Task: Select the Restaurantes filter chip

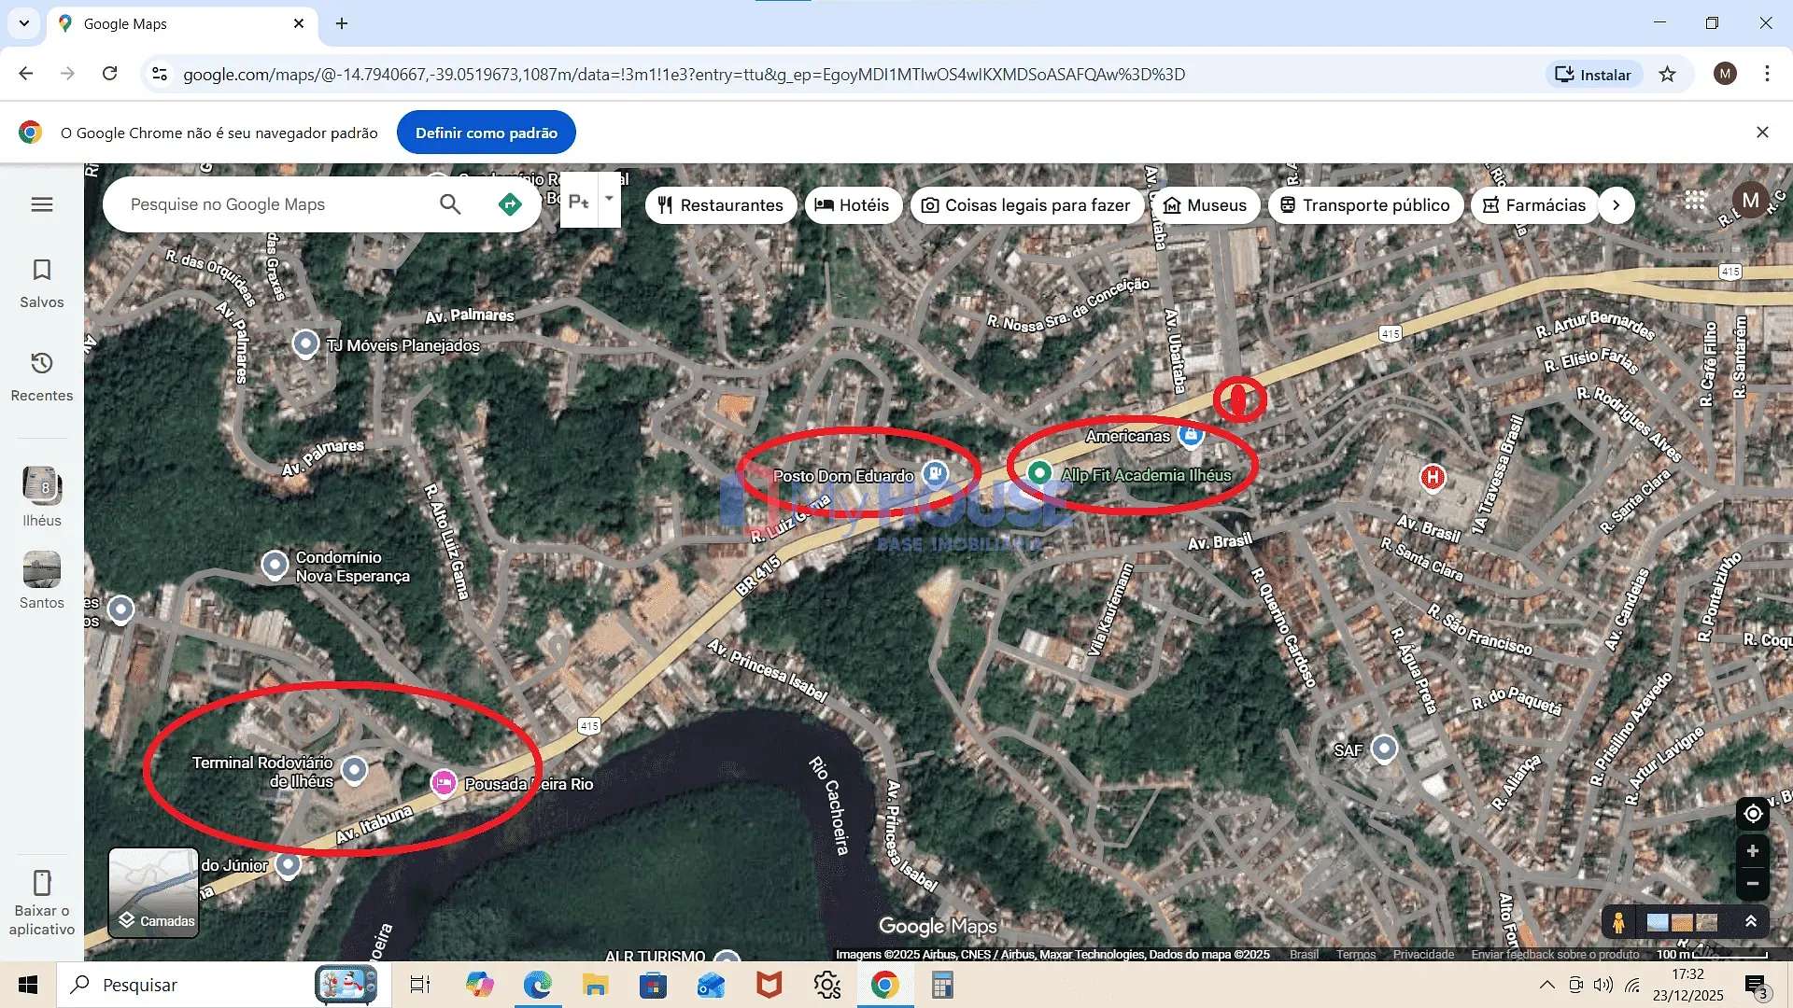Action: (720, 205)
